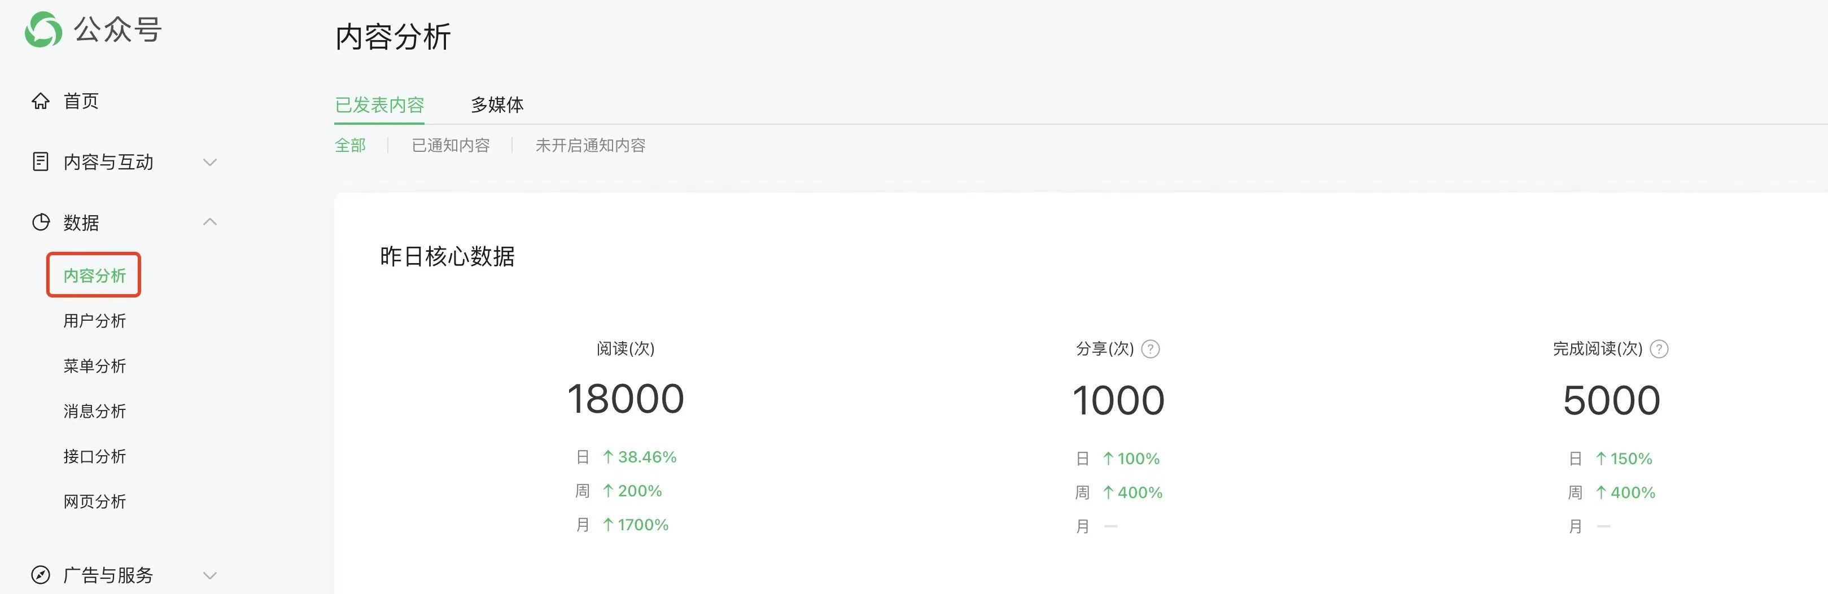Select the 已发表内容 tab
1828x594 pixels.
point(379,105)
